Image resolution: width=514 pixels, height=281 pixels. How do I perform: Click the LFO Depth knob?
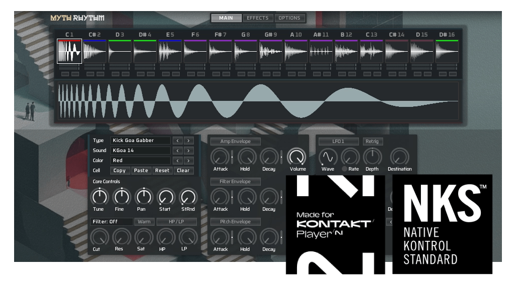coord(373,157)
